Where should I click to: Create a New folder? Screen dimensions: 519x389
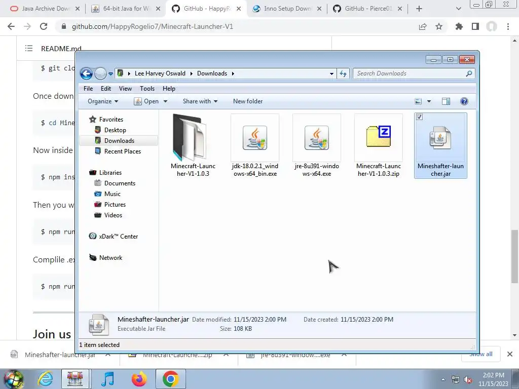coord(247,101)
